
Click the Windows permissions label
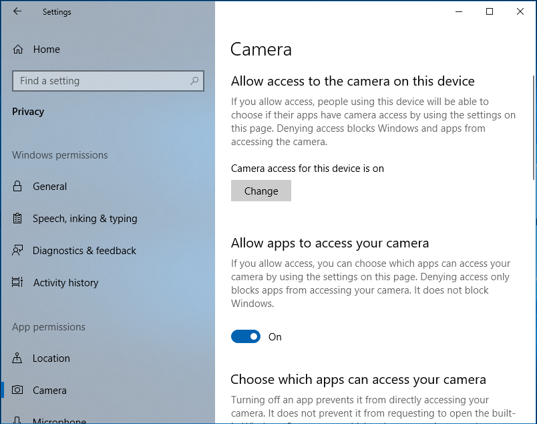click(x=60, y=155)
